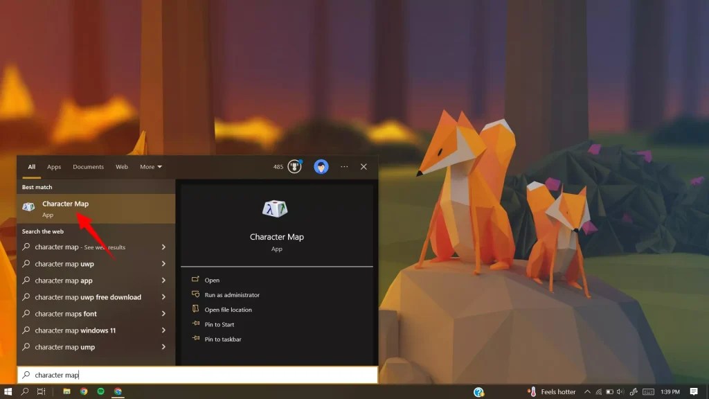The image size is (709, 399).
Task: Launch first Chrome icon in taskbar
Action: click(84, 392)
